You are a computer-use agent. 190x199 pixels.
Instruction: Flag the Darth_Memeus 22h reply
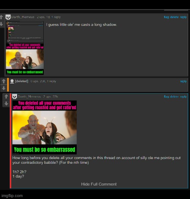coord(166,97)
